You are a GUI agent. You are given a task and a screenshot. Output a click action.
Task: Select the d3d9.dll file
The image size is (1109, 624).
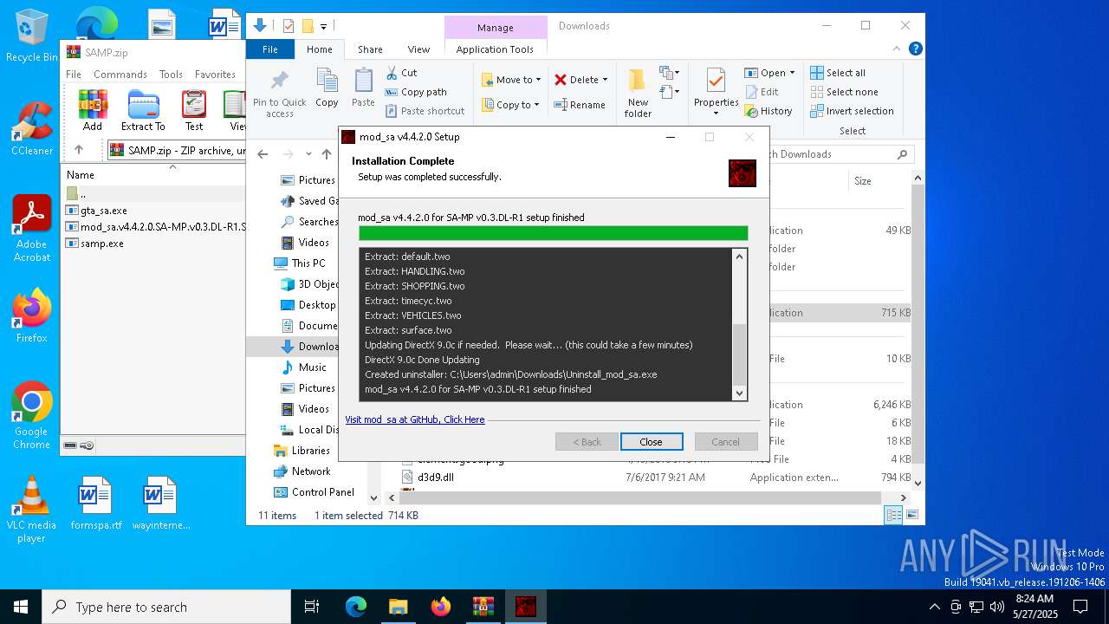[x=435, y=478]
